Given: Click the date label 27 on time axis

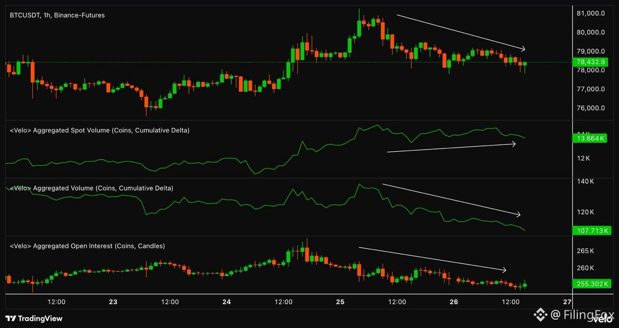Looking at the screenshot, I should click(567, 302).
